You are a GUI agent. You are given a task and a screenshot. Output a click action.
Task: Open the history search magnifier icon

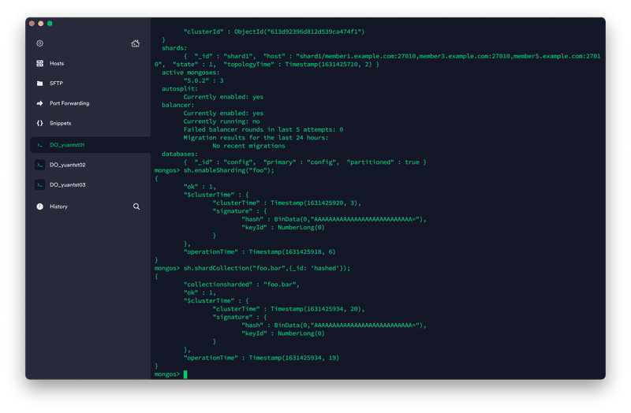click(136, 206)
